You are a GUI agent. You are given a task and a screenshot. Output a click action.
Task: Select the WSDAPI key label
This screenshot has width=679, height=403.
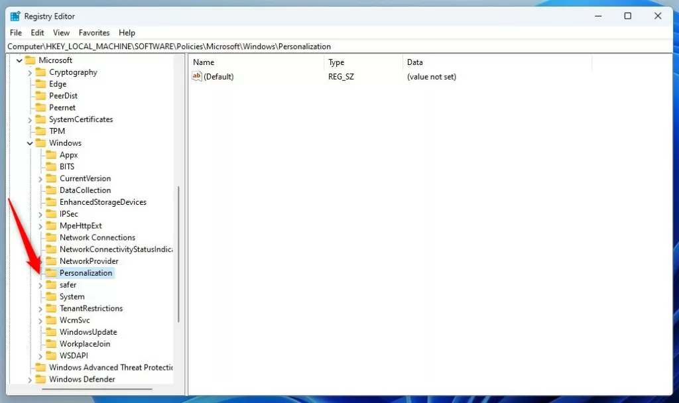tap(74, 355)
